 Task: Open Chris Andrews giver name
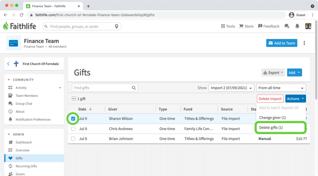121,129
